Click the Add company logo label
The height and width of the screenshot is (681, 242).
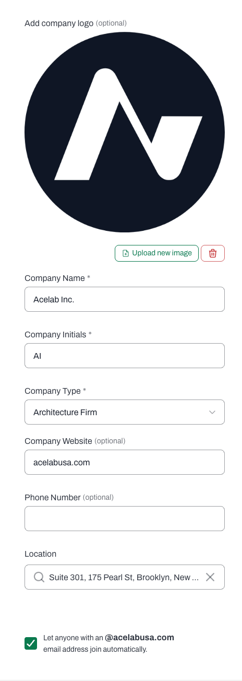pos(59,23)
